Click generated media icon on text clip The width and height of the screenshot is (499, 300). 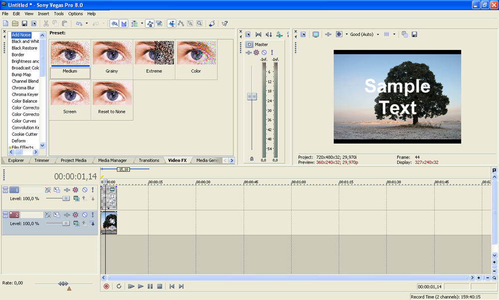pyautogui.click(x=112, y=190)
